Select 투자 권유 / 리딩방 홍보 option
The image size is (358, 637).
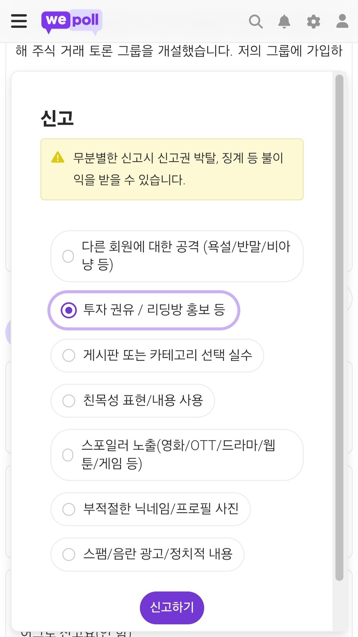coord(144,310)
